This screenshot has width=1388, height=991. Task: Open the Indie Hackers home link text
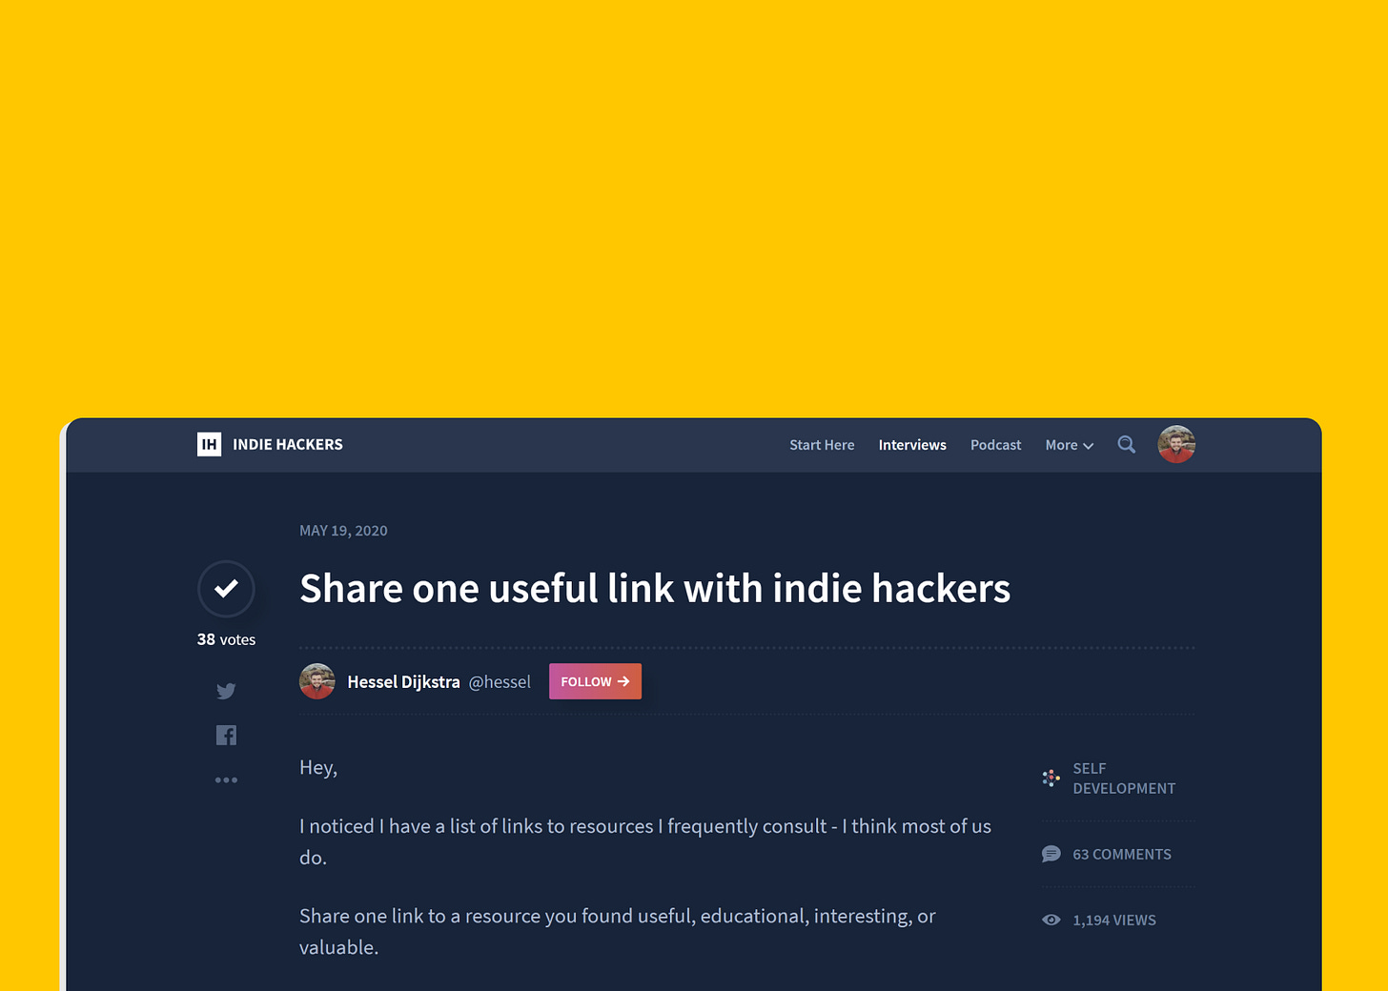[x=288, y=445]
